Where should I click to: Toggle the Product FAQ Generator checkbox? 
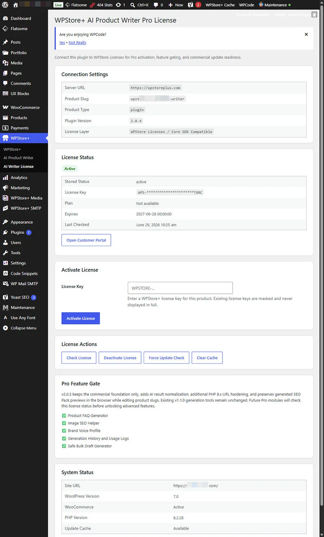[64, 416]
